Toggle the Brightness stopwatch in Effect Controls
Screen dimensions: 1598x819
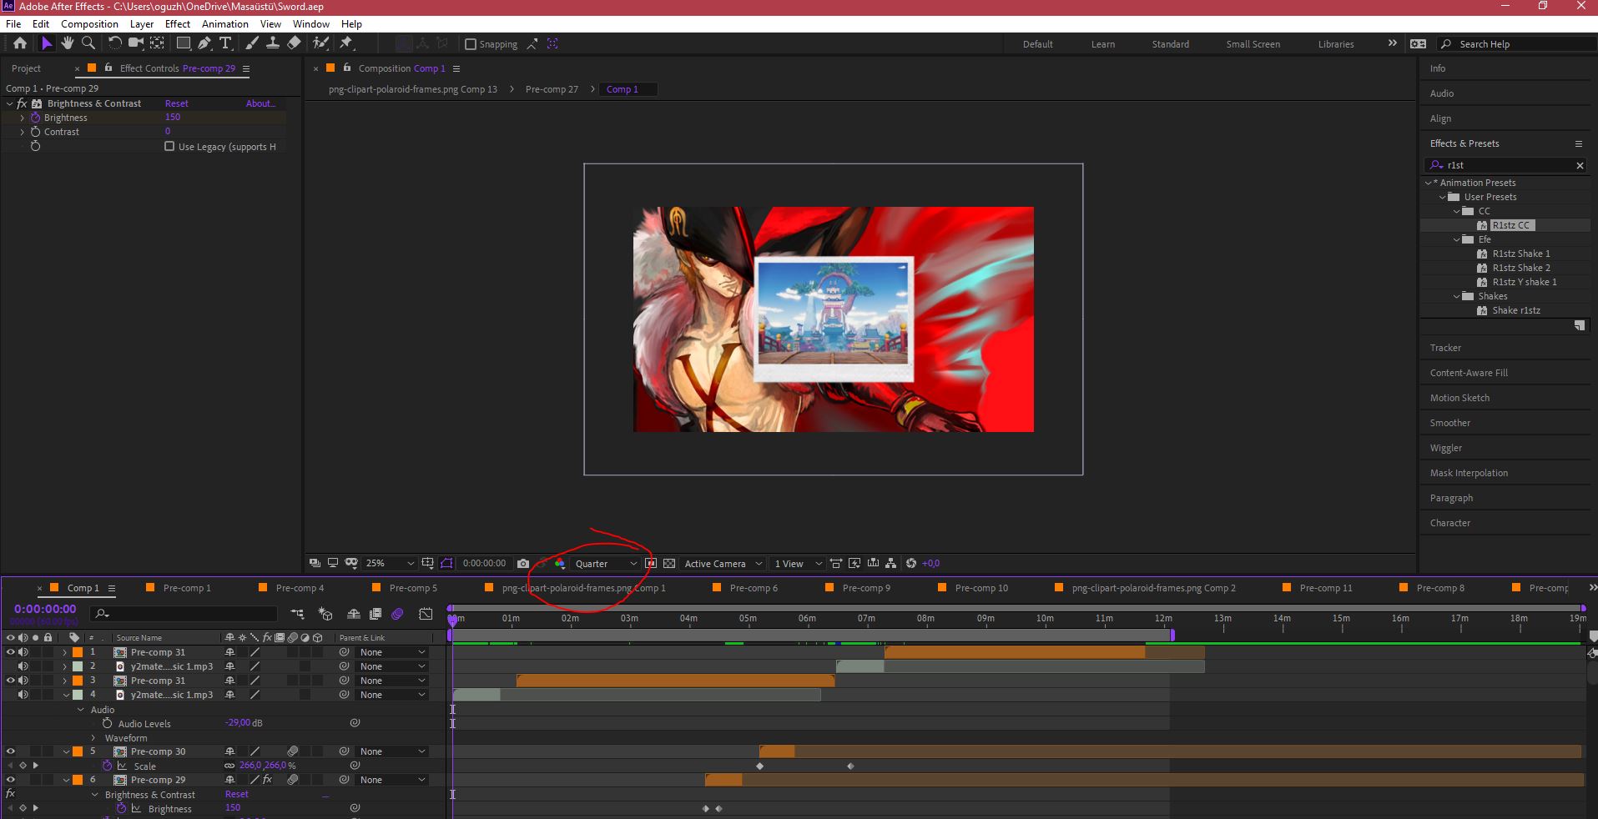35,118
